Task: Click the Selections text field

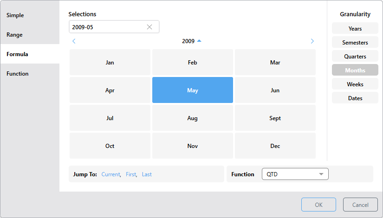Action: (x=107, y=27)
